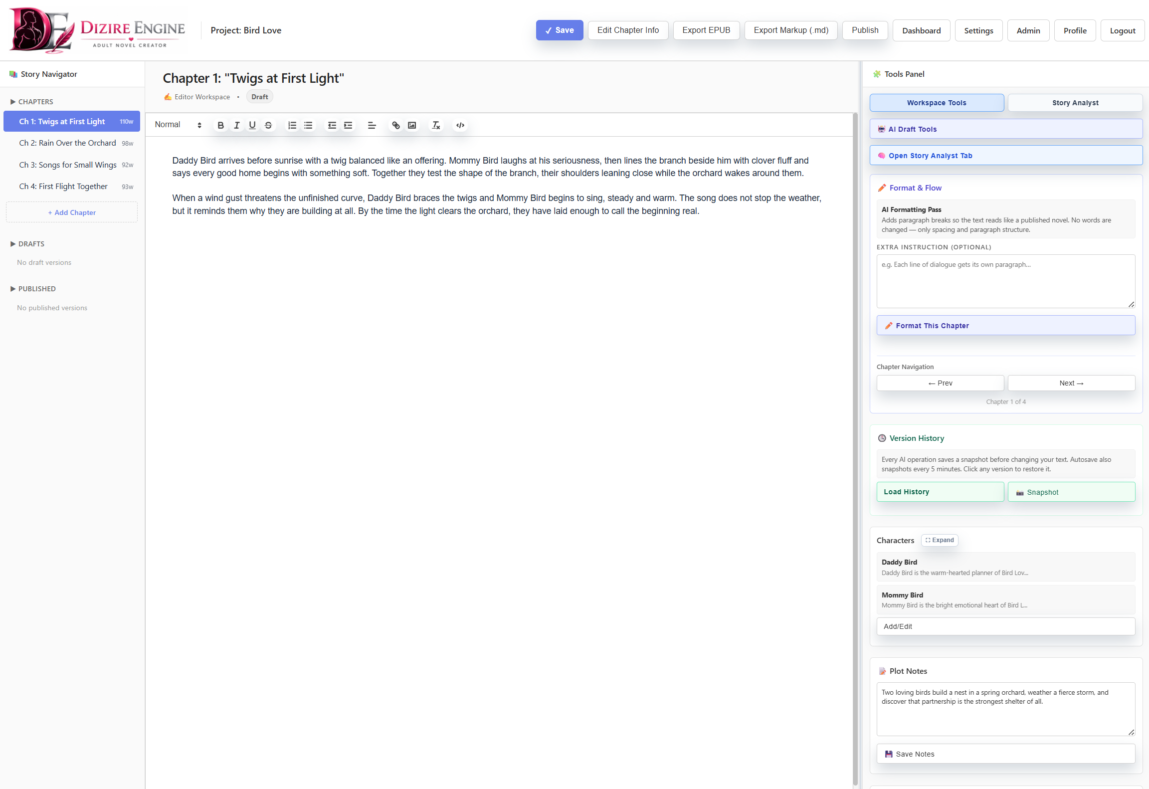Open Story Analyst Tab button
The width and height of the screenshot is (1149, 789).
(x=1006, y=156)
